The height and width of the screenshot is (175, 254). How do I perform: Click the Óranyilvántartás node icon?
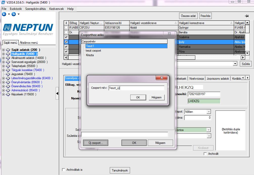coord(8,82)
